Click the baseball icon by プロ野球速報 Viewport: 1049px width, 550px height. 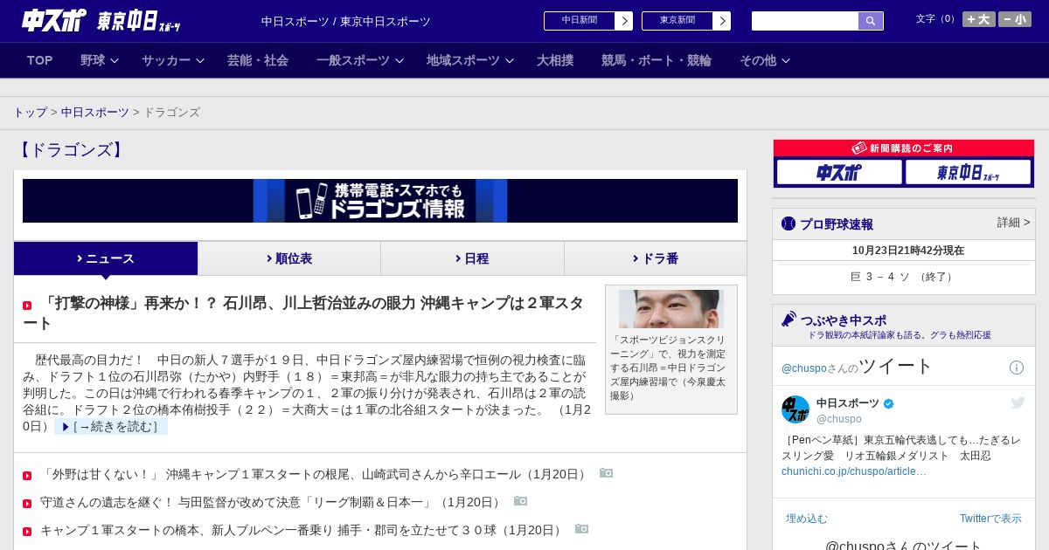(x=788, y=223)
